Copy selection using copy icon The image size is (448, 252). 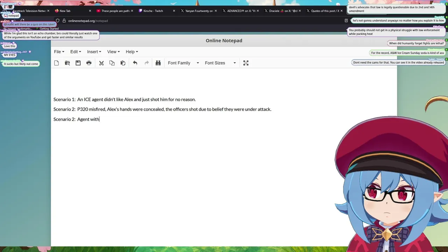click(112, 63)
